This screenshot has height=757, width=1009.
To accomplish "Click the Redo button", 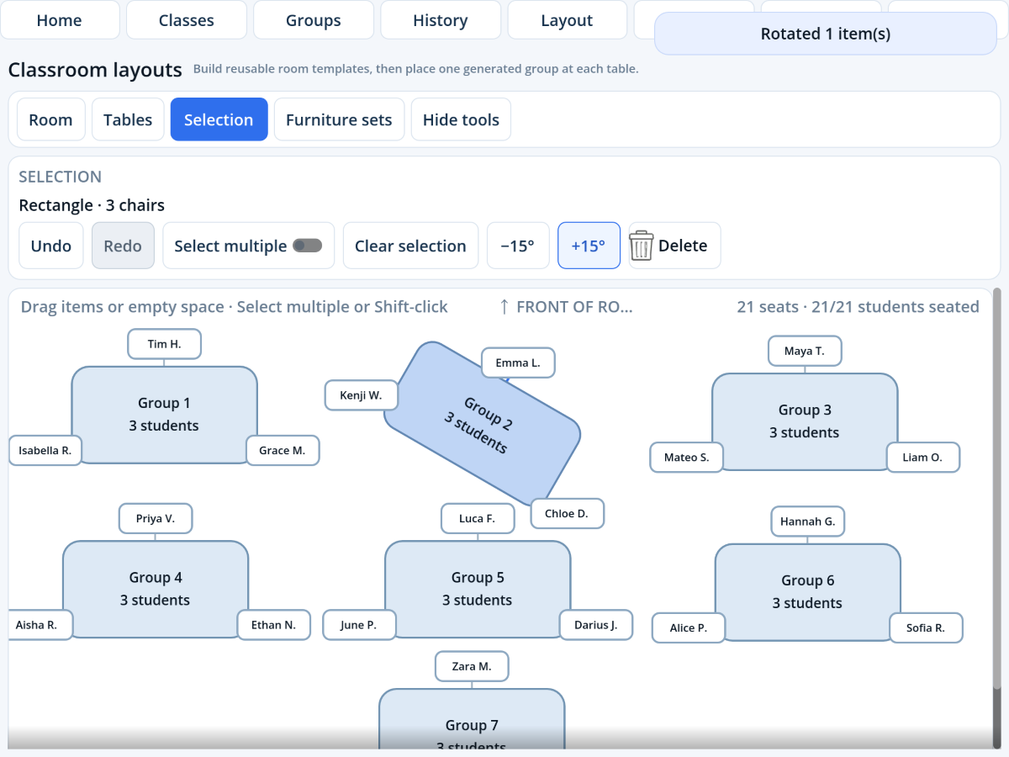I will [123, 246].
